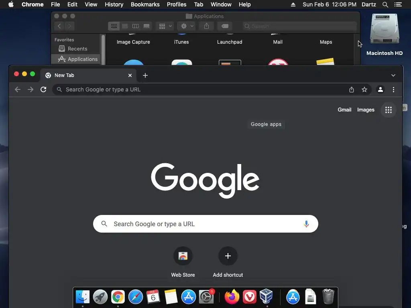Share this page icon in address bar
Viewport: 411px width, 308px height.
[x=352, y=89]
